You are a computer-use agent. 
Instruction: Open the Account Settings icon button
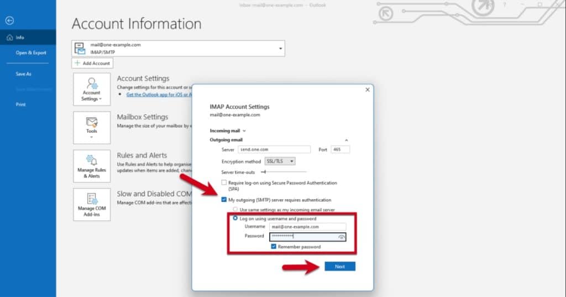pos(92,89)
